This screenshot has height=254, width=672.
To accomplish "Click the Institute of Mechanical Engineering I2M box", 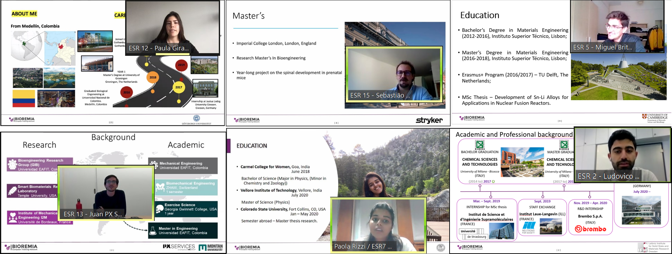I will [40, 217].
